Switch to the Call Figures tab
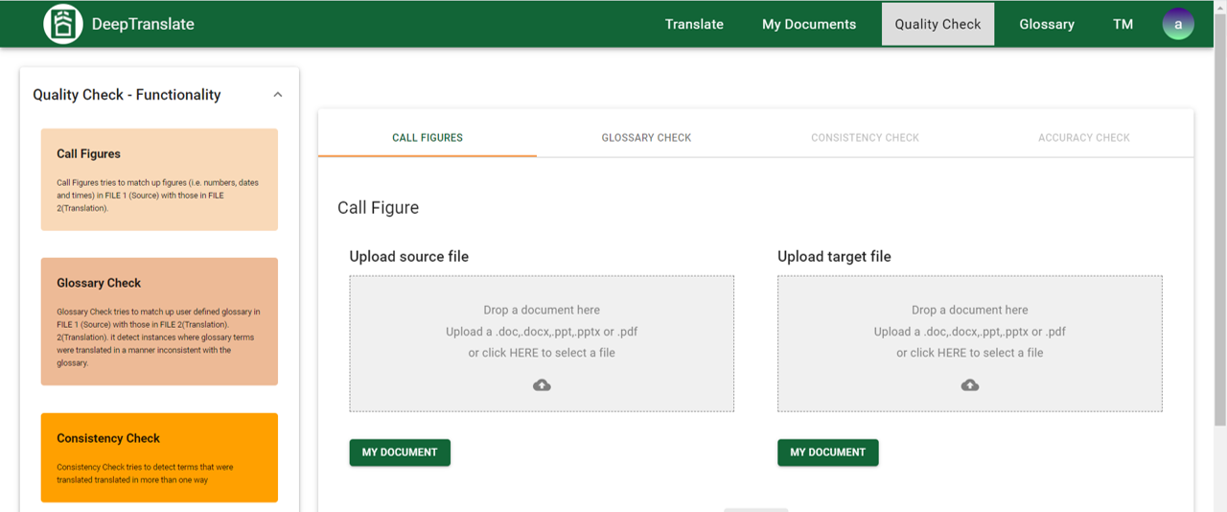This screenshot has height=512, width=1227. 428,137
